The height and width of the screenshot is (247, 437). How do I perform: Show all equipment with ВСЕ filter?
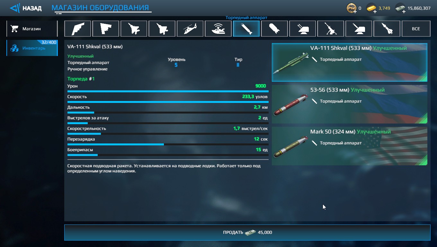click(x=416, y=29)
